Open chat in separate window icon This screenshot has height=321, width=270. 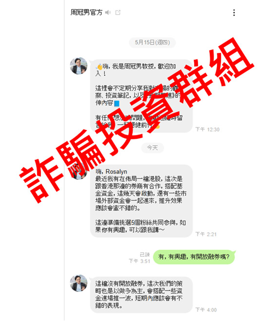click(118, 13)
